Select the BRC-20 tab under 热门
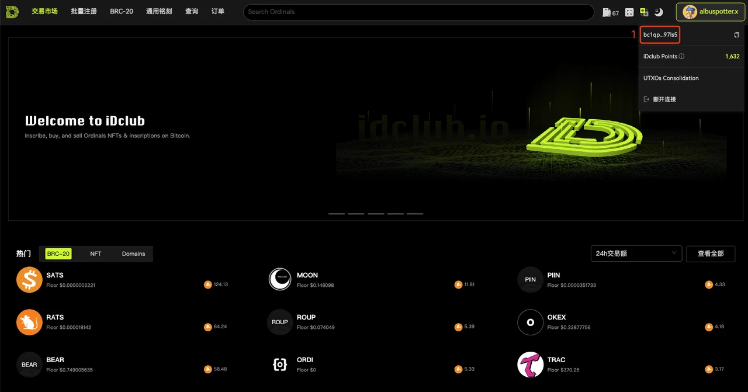The image size is (748, 392). pyautogui.click(x=58, y=254)
